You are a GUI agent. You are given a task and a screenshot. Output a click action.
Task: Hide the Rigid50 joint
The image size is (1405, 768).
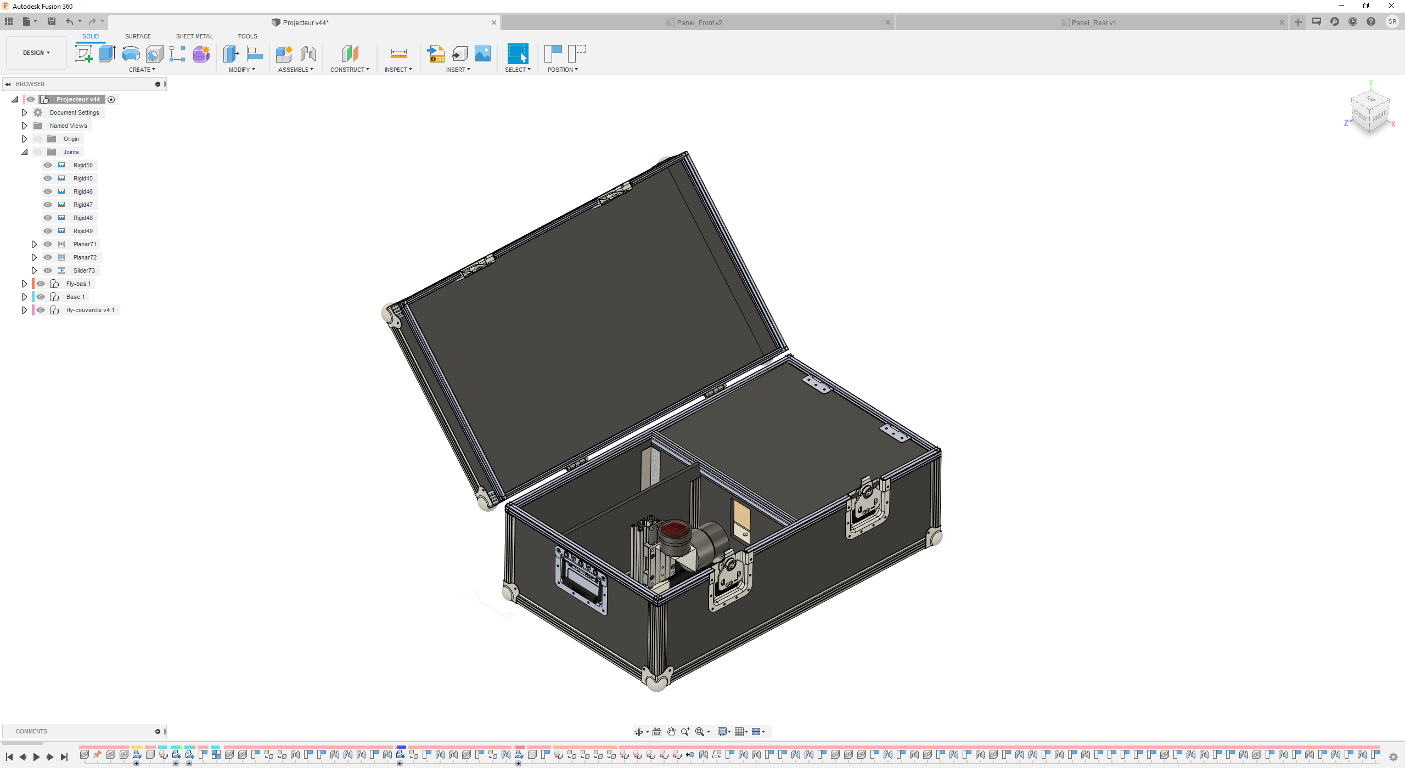tap(48, 165)
